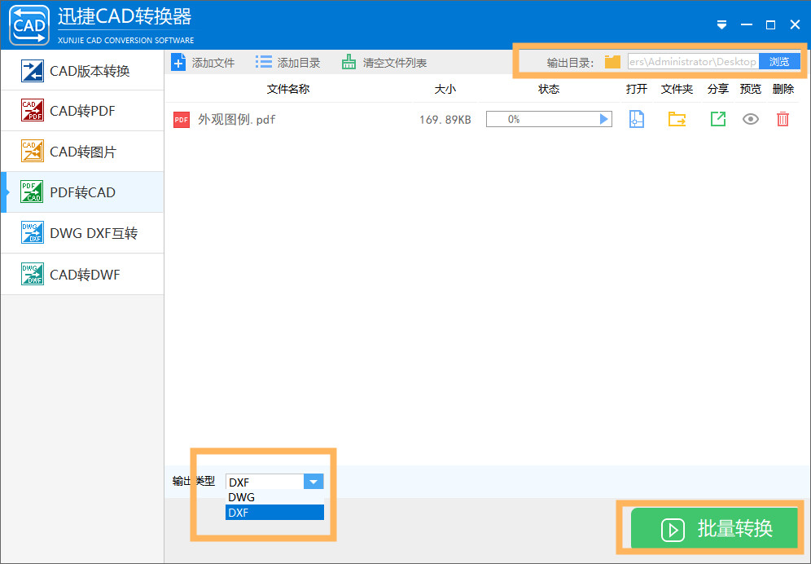Collapse the output type dropdown arrow
The width and height of the screenshot is (811, 564).
pyautogui.click(x=313, y=482)
